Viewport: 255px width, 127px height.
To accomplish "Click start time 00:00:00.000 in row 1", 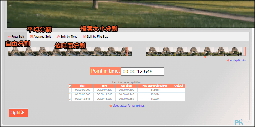I will pyautogui.click(x=82, y=90).
